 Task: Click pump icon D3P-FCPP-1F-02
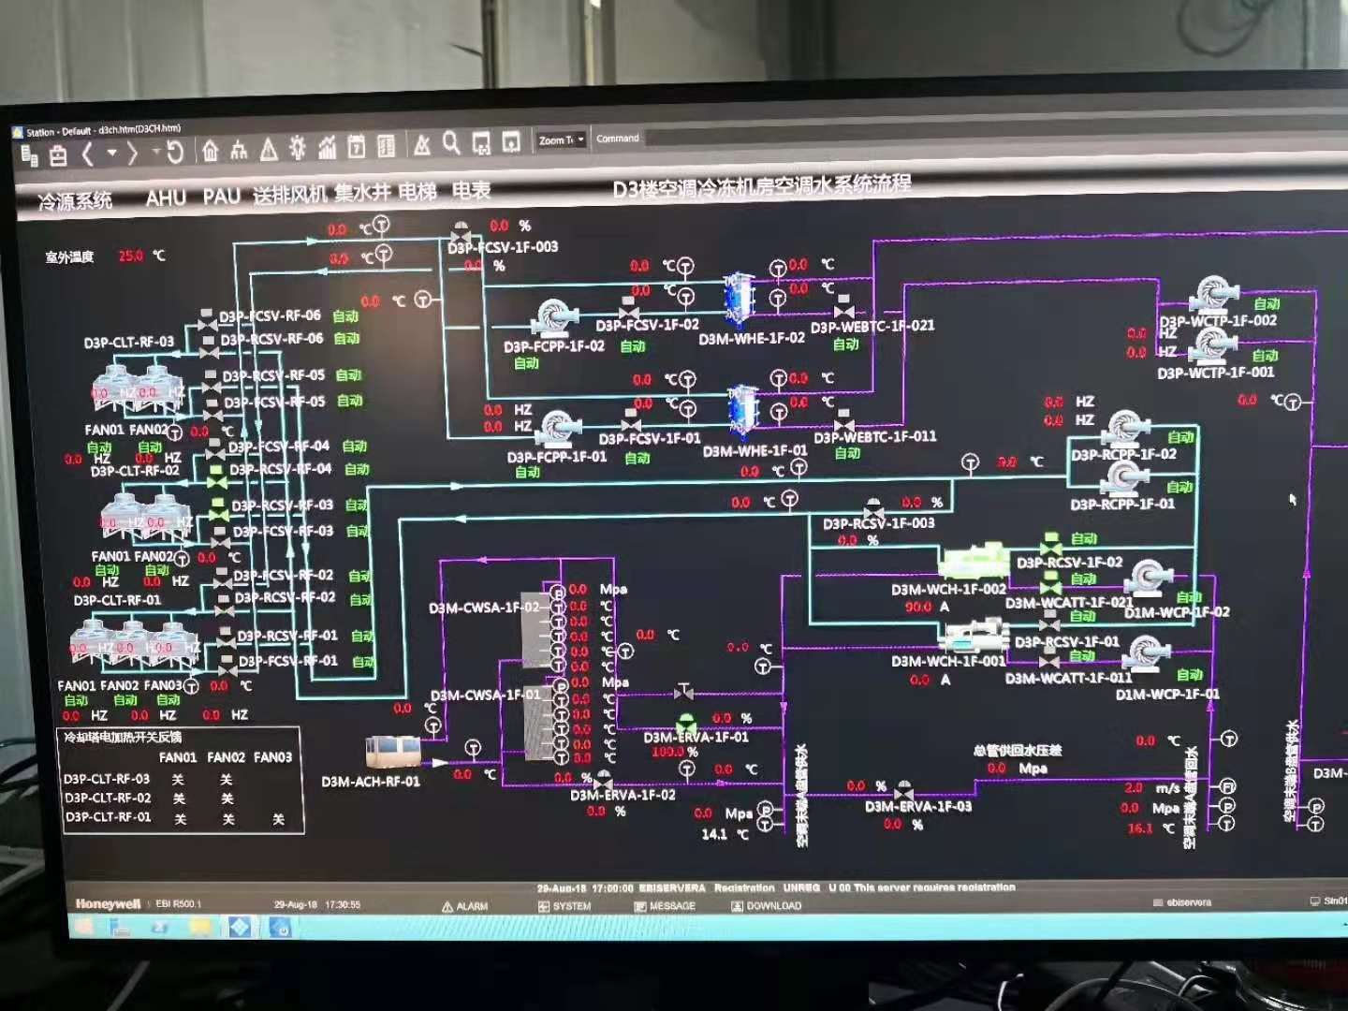click(x=557, y=317)
